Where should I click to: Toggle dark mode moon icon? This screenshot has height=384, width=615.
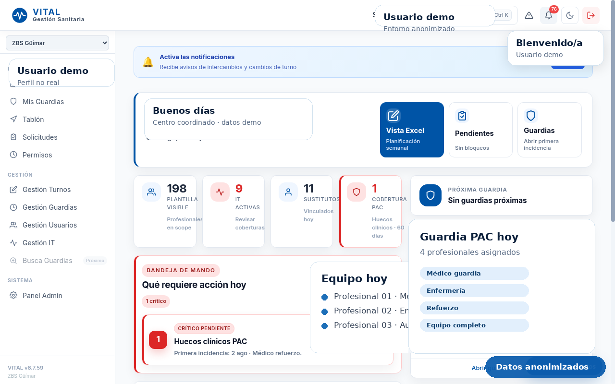pos(570,15)
